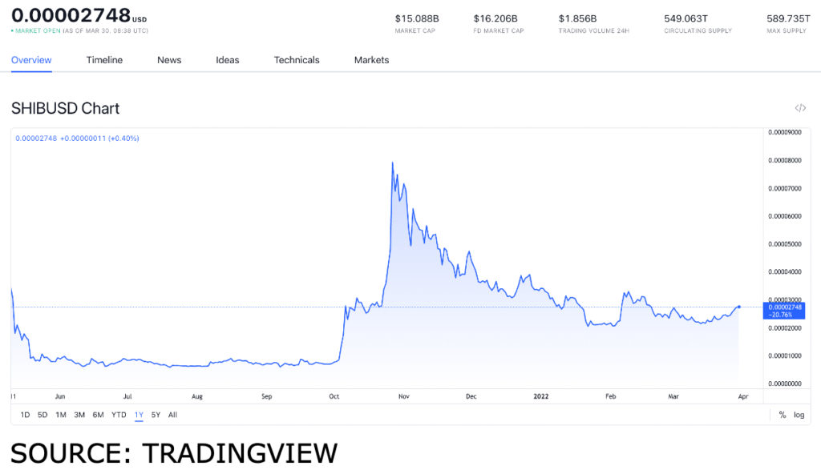Set chart range to 1D
Screen dimensions: 821x474
tap(25, 415)
